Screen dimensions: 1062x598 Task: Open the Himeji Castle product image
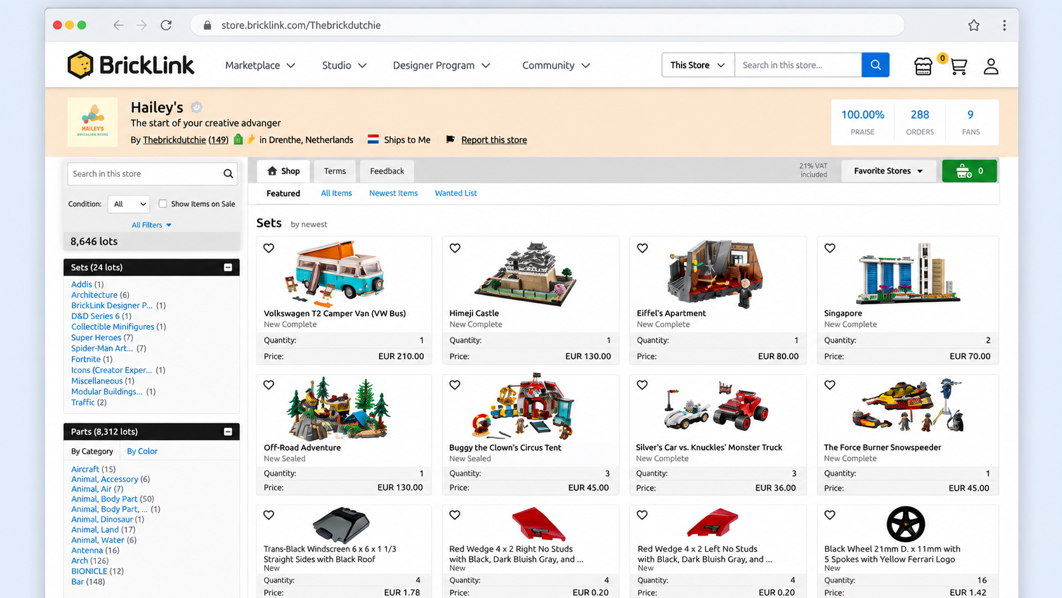(x=526, y=273)
